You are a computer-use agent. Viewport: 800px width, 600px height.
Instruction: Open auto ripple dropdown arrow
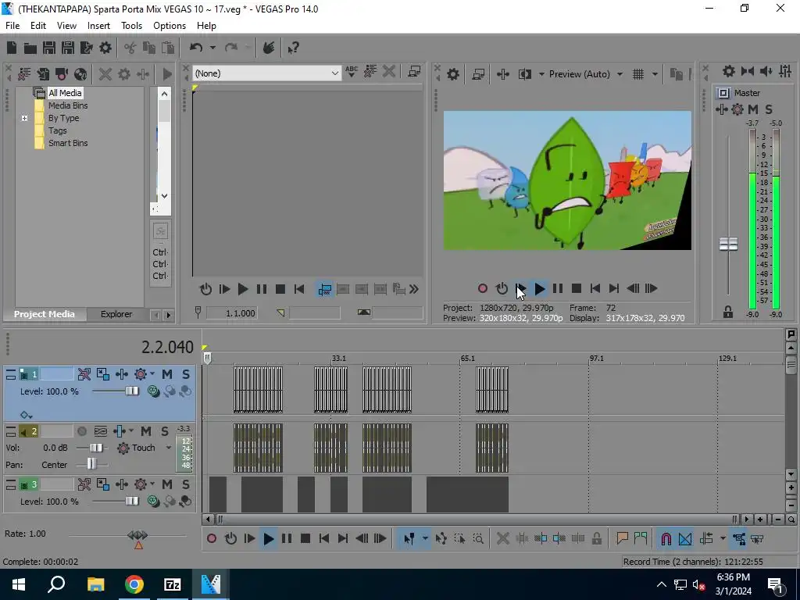click(723, 538)
